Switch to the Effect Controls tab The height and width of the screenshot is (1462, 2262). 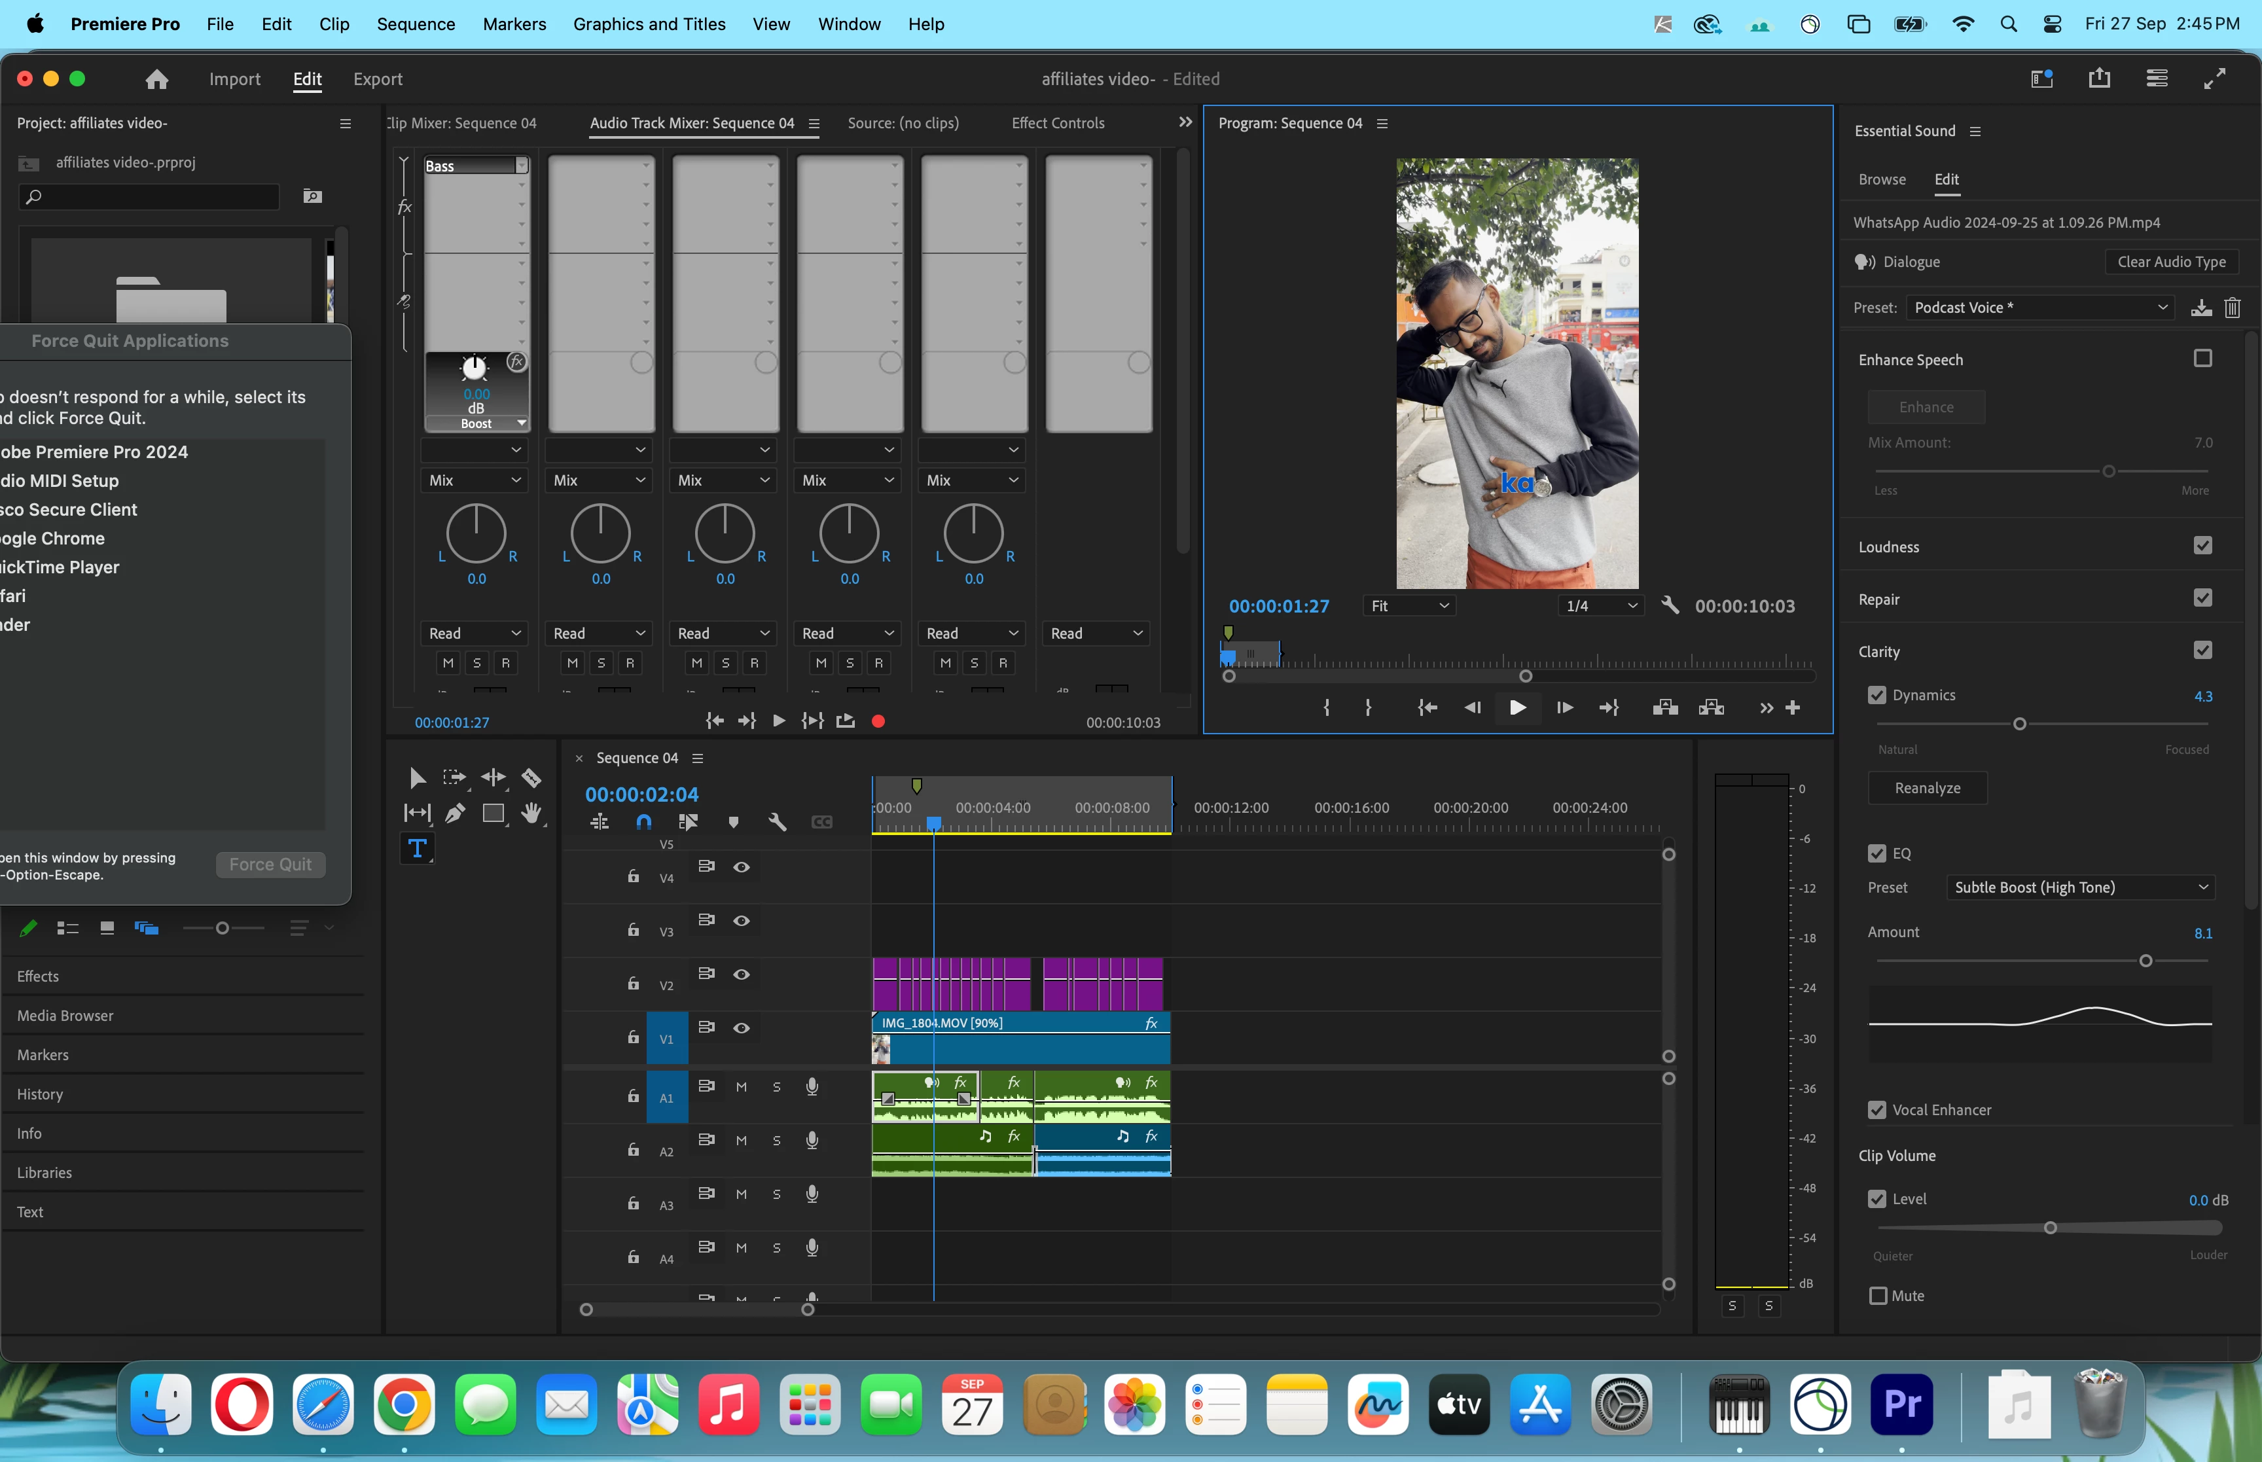[1058, 124]
